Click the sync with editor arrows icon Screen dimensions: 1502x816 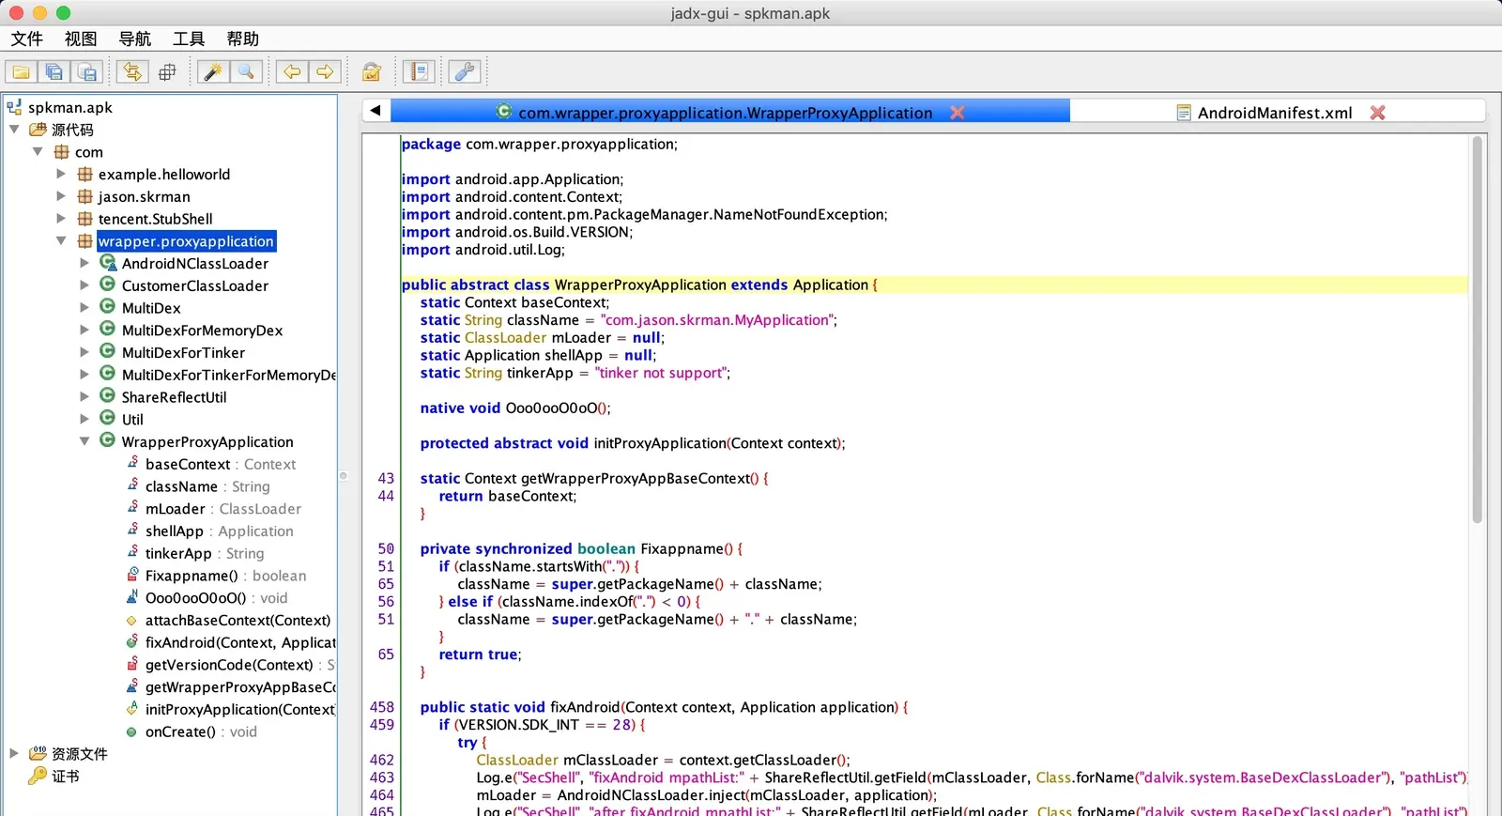click(132, 72)
